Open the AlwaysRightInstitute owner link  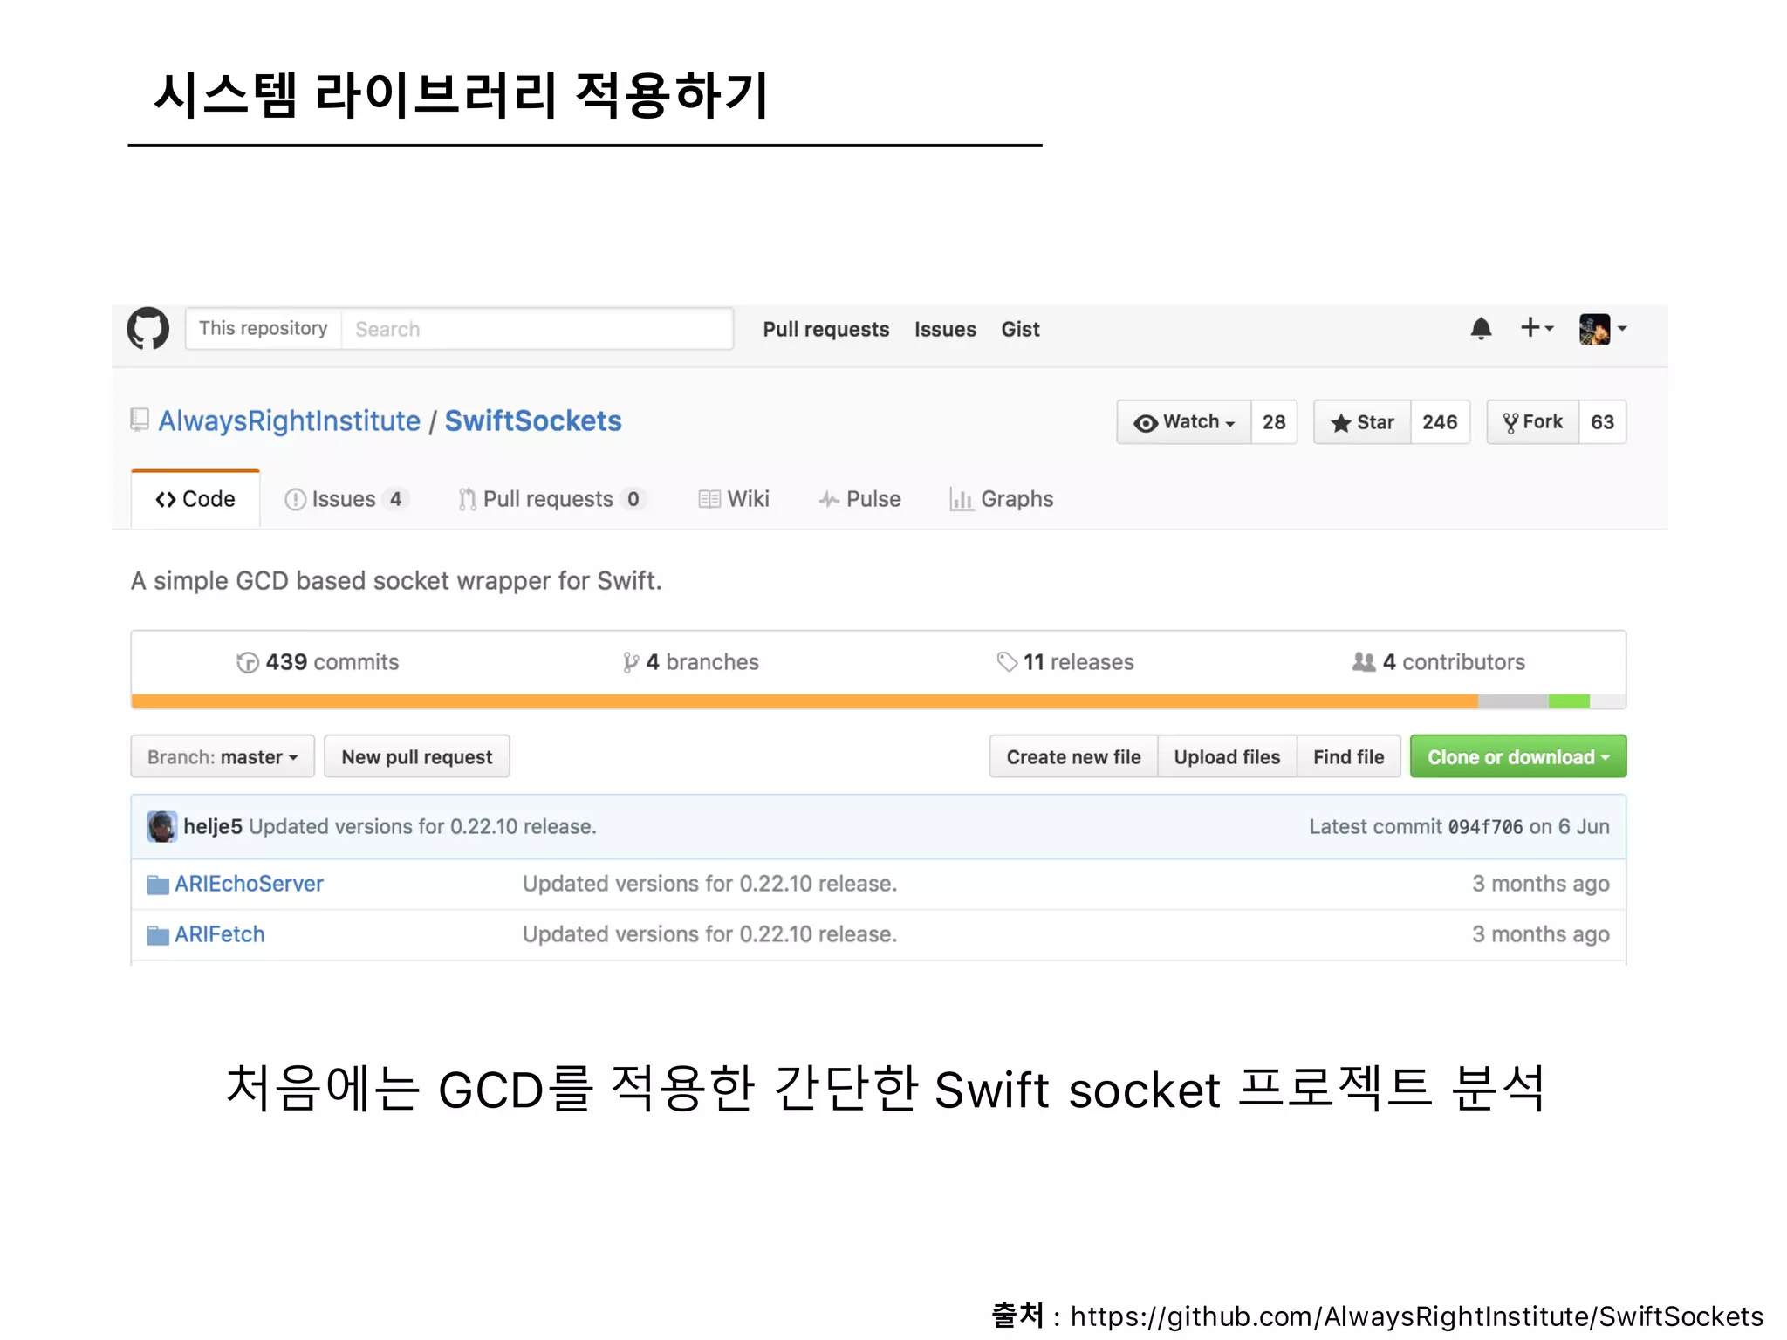tap(289, 421)
